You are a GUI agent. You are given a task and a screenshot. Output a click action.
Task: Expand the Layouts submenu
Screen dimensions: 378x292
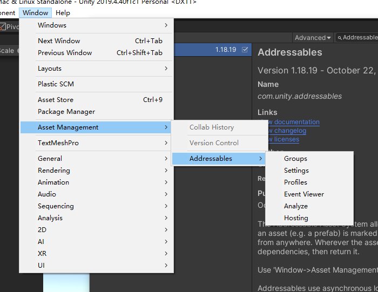[97, 69]
